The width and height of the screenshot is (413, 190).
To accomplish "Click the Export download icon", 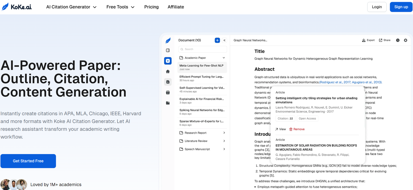I will (368, 40).
